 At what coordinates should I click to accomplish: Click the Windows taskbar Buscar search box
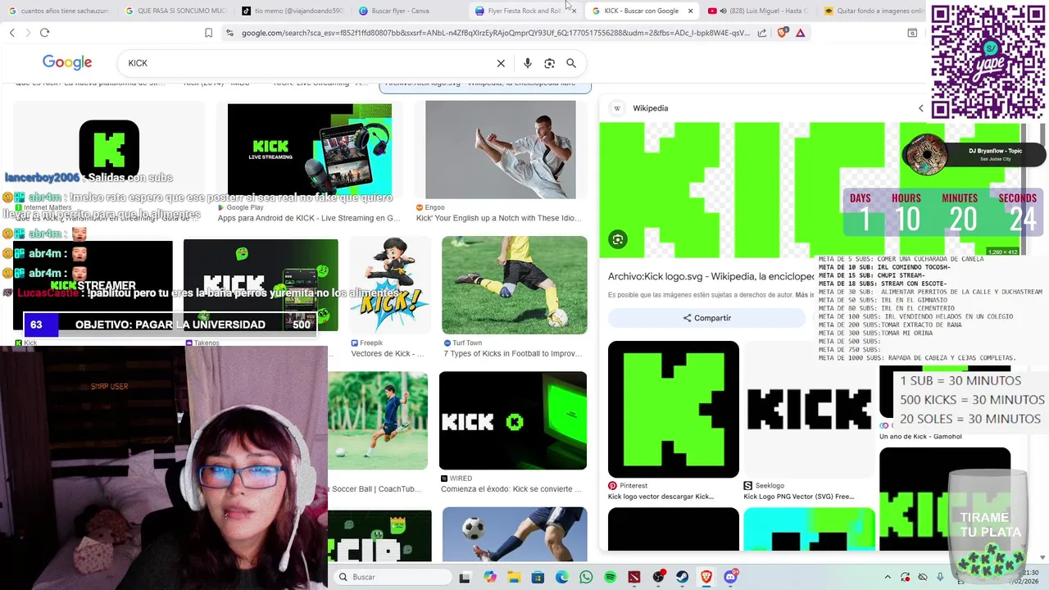pyautogui.click(x=393, y=577)
